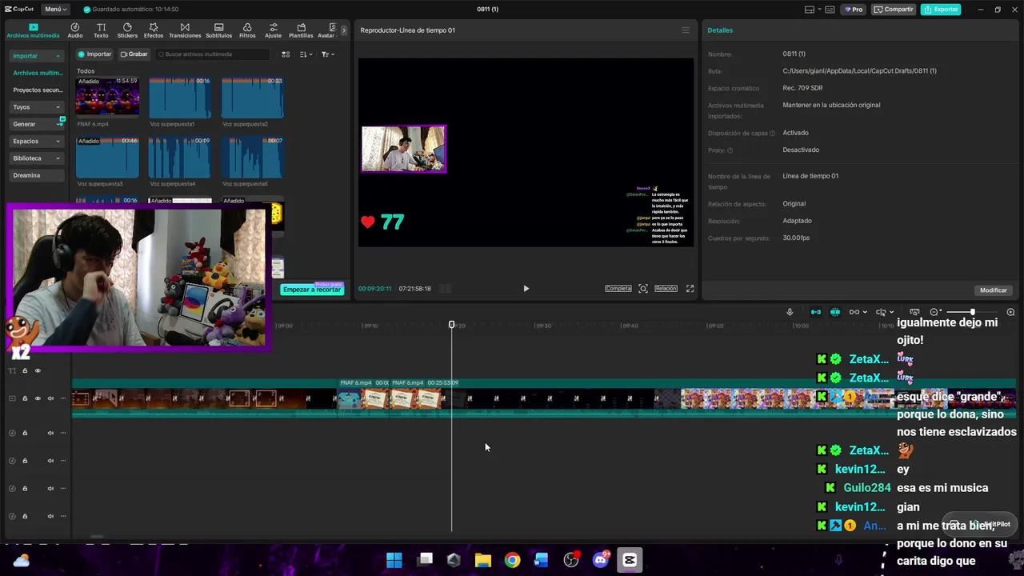
Task: Open the Efectos panel
Action: pos(154,30)
